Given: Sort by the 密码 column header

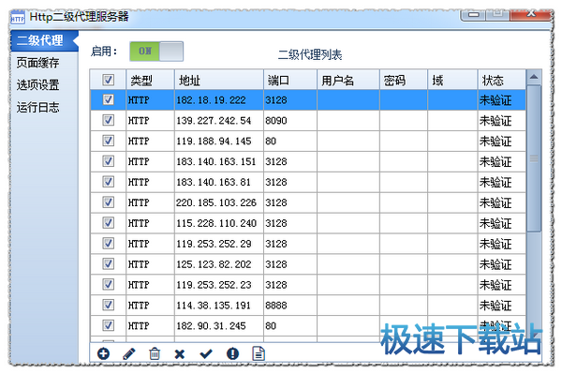Looking at the screenshot, I should point(404,80).
